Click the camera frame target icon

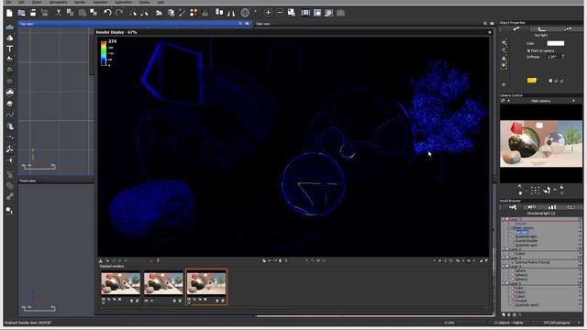pos(535,191)
